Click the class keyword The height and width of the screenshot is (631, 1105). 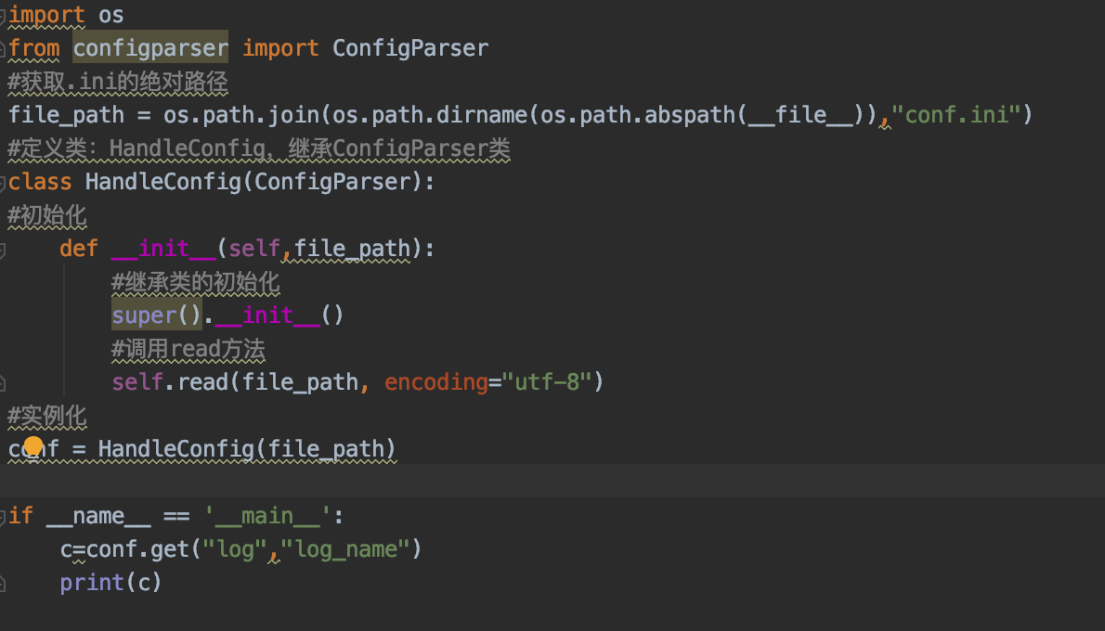tap(40, 182)
